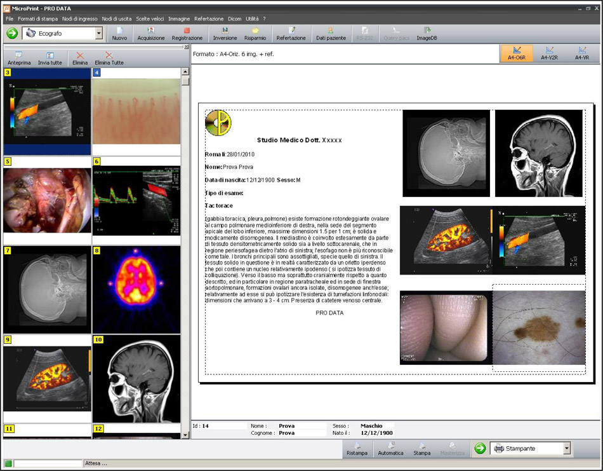Select thumbnail 5 endoscopy image

pyautogui.click(x=48, y=200)
